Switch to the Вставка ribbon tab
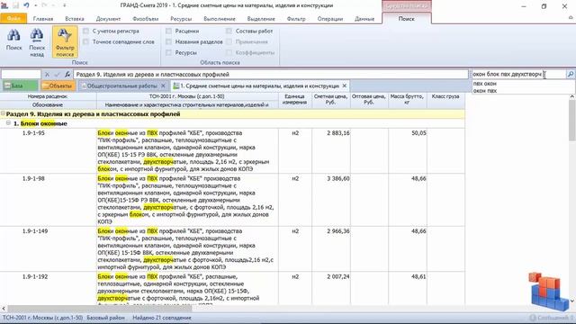The width and height of the screenshot is (576, 324). (x=75, y=19)
